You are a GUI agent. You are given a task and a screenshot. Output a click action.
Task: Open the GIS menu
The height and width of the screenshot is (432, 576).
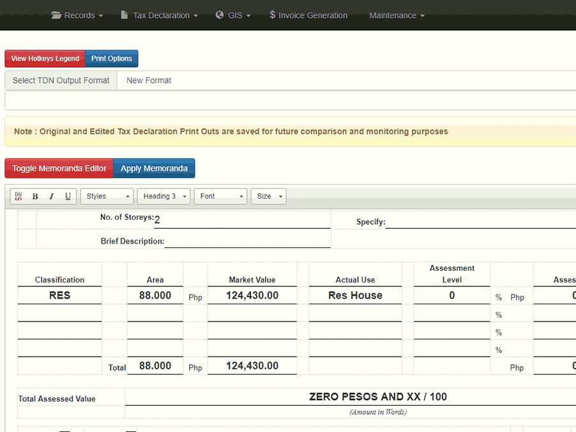[x=233, y=15]
